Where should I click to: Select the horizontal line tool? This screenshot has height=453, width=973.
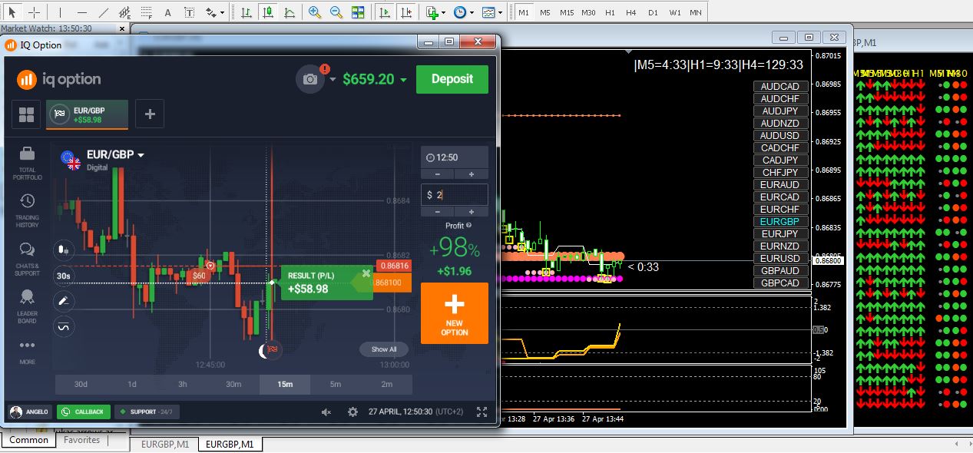[82, 12]
